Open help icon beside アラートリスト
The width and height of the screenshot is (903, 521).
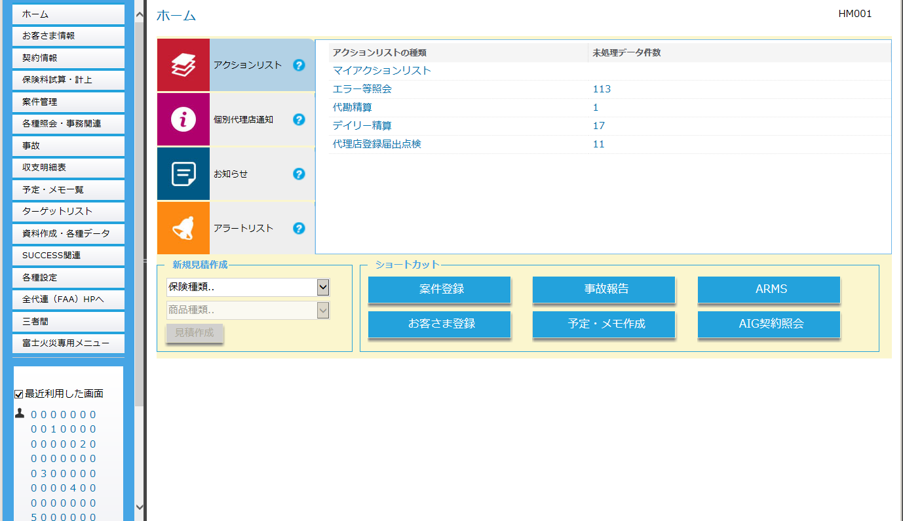pyautogui.click(x=299, y=228)
